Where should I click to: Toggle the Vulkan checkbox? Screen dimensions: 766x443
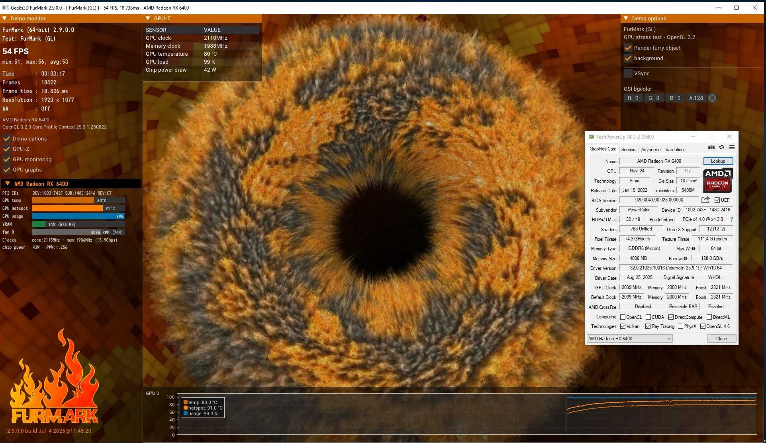[x=623, y=326]
